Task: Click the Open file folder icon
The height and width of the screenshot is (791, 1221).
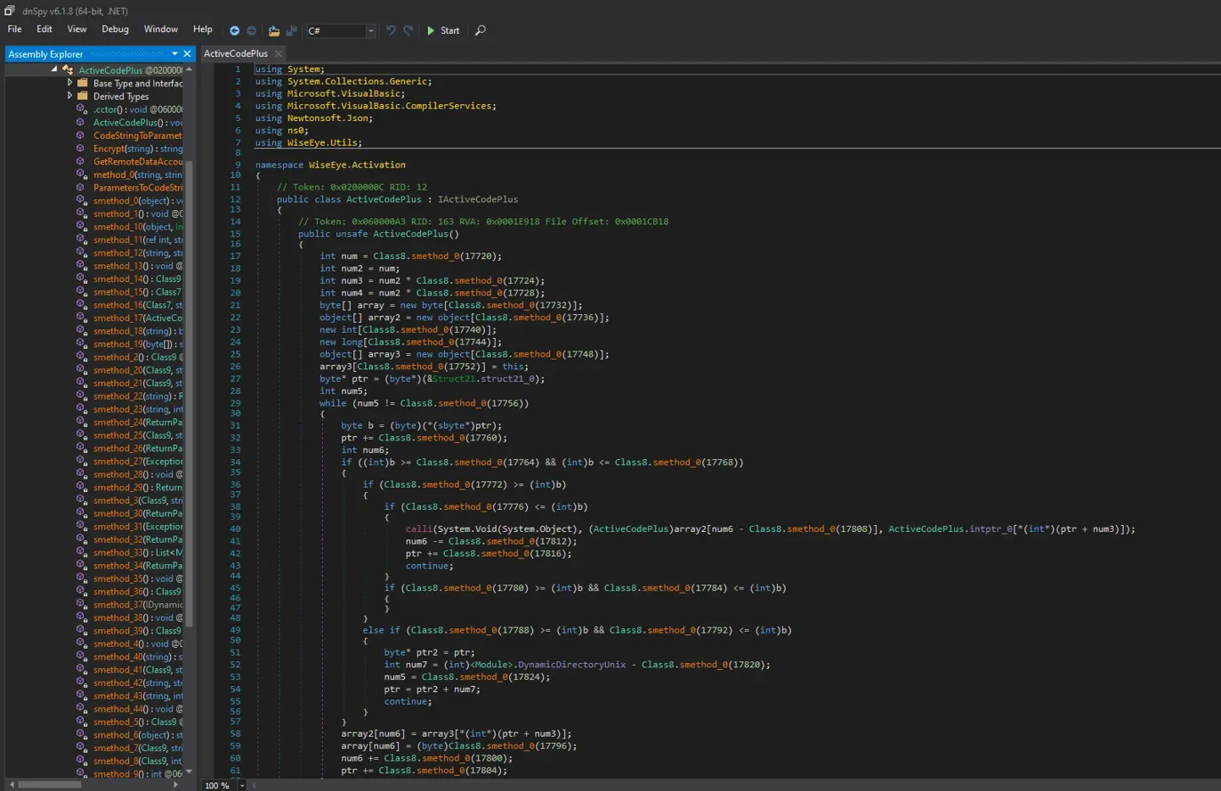Action: pyautogui.click(x=274, y=30)
